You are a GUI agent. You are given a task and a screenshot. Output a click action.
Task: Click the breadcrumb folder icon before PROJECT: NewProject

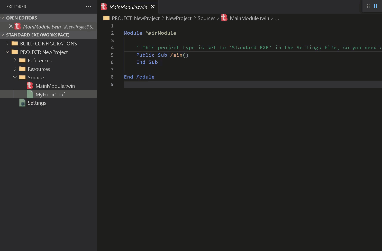tap(106, 18)
